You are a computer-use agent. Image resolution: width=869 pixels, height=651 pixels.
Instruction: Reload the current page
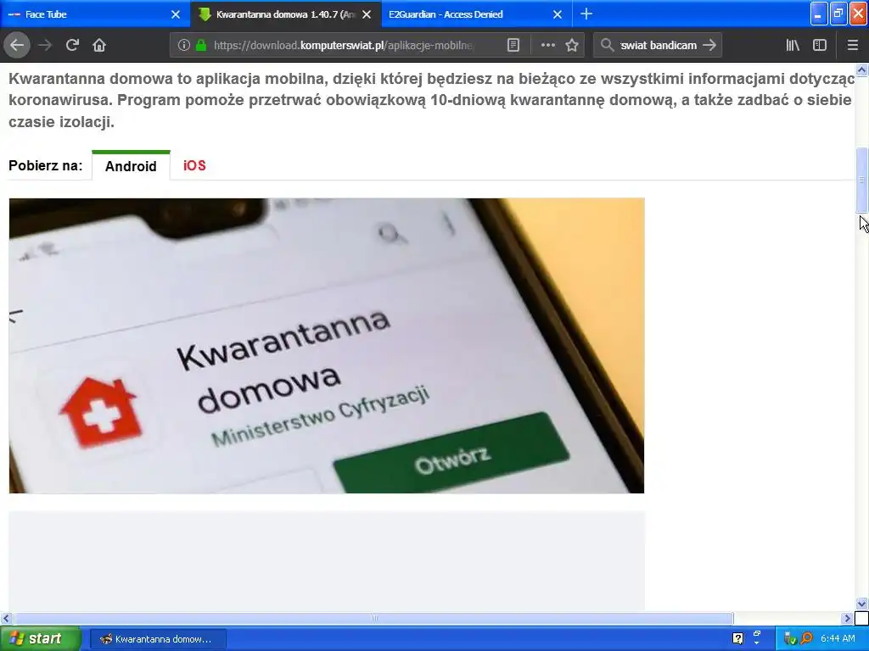tap(72, 46)
